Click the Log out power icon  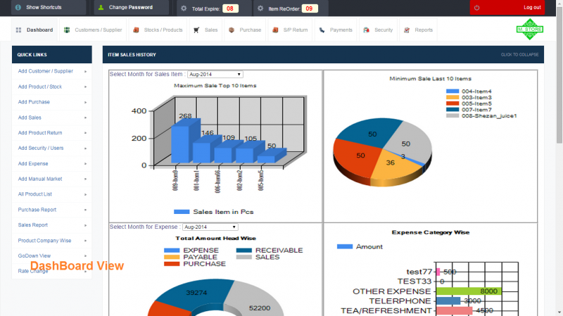pos(477,8)
